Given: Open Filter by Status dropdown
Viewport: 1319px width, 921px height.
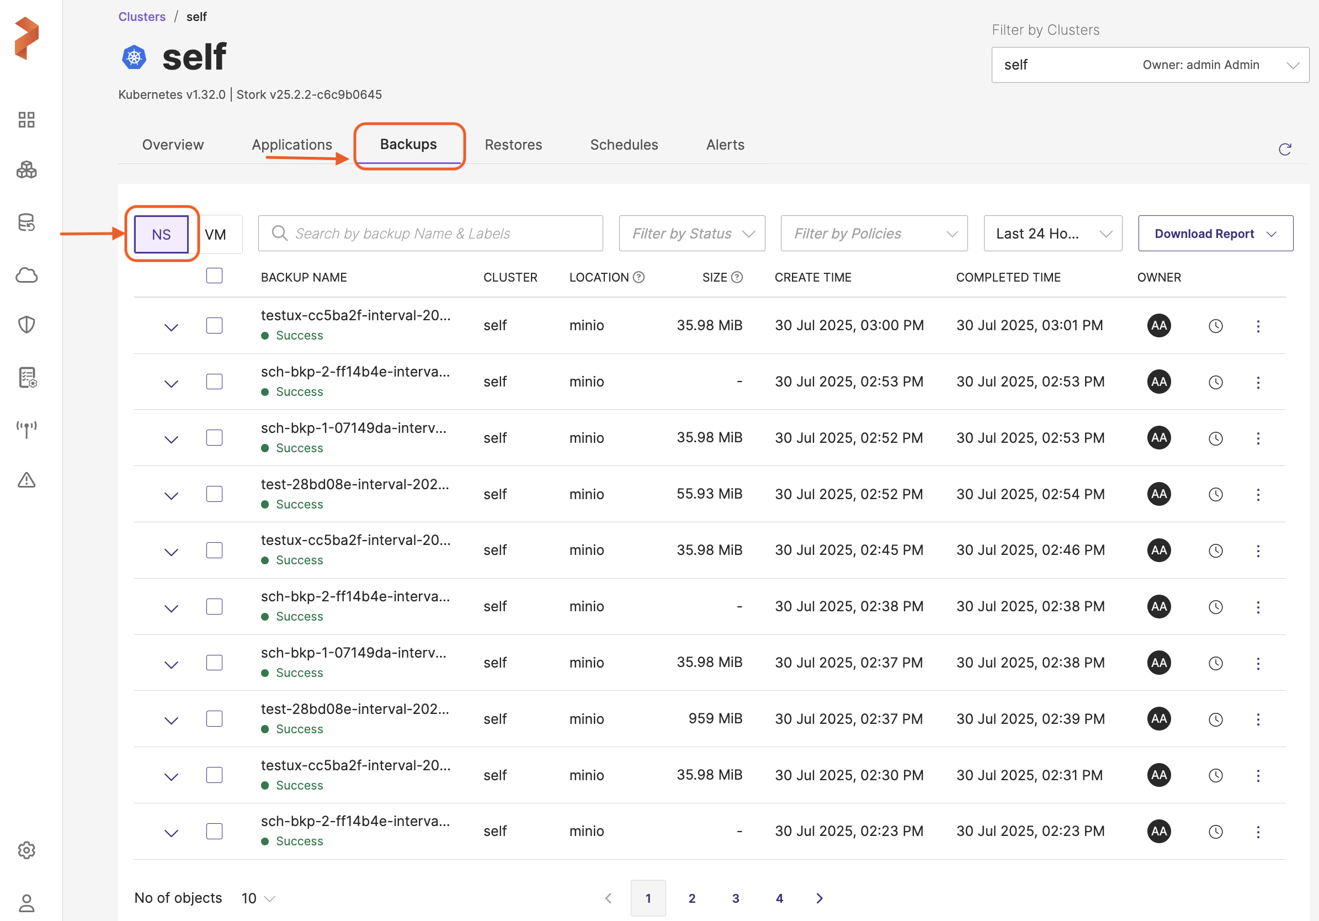Looking at the screenshot, I should tap(692, 234).
